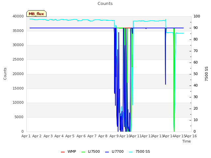Click the 20000 left axis label
The image size is (211, 158).
coord(18,74)
